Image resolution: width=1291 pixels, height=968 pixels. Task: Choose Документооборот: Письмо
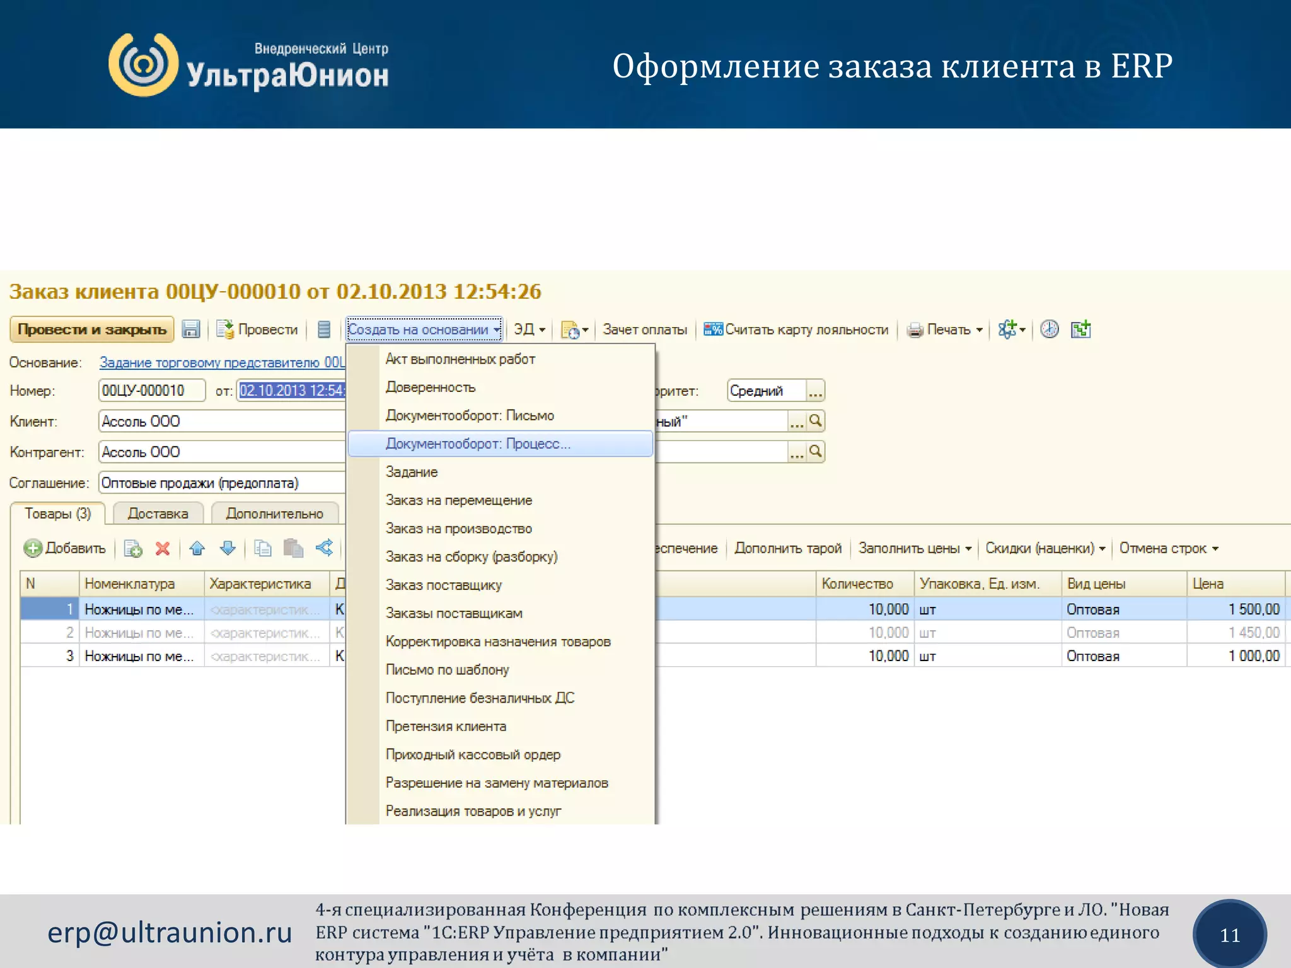tap(501, 416)
